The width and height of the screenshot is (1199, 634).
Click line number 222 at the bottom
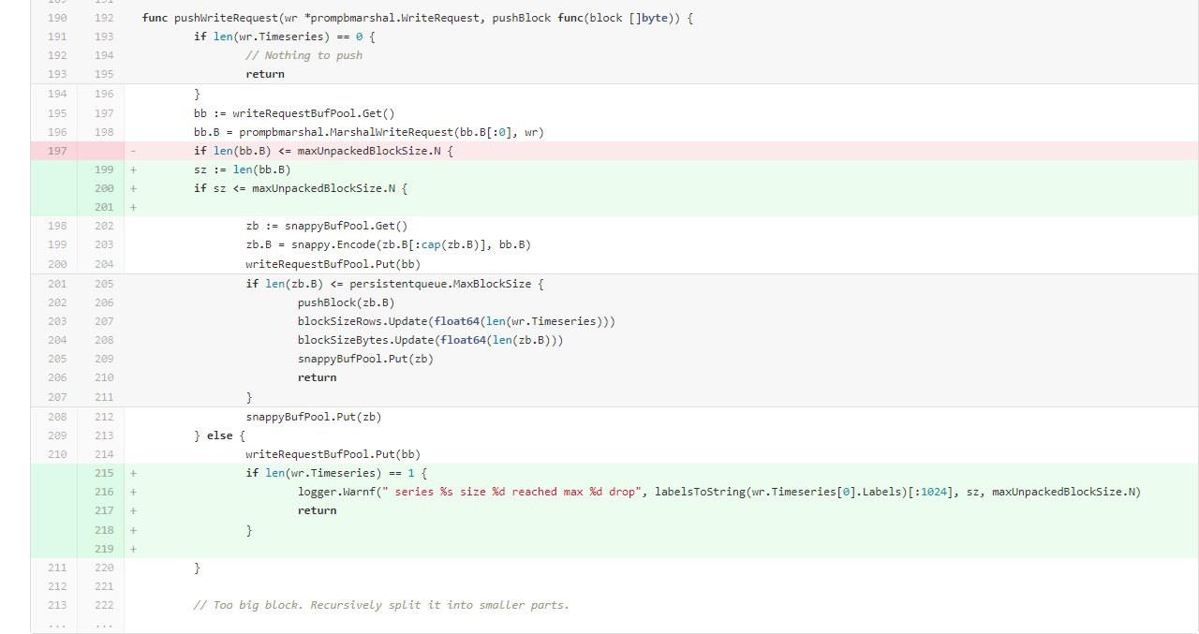pos(103,605)
